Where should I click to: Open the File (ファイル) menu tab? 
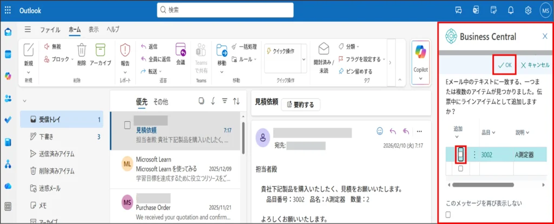(50, 30)
